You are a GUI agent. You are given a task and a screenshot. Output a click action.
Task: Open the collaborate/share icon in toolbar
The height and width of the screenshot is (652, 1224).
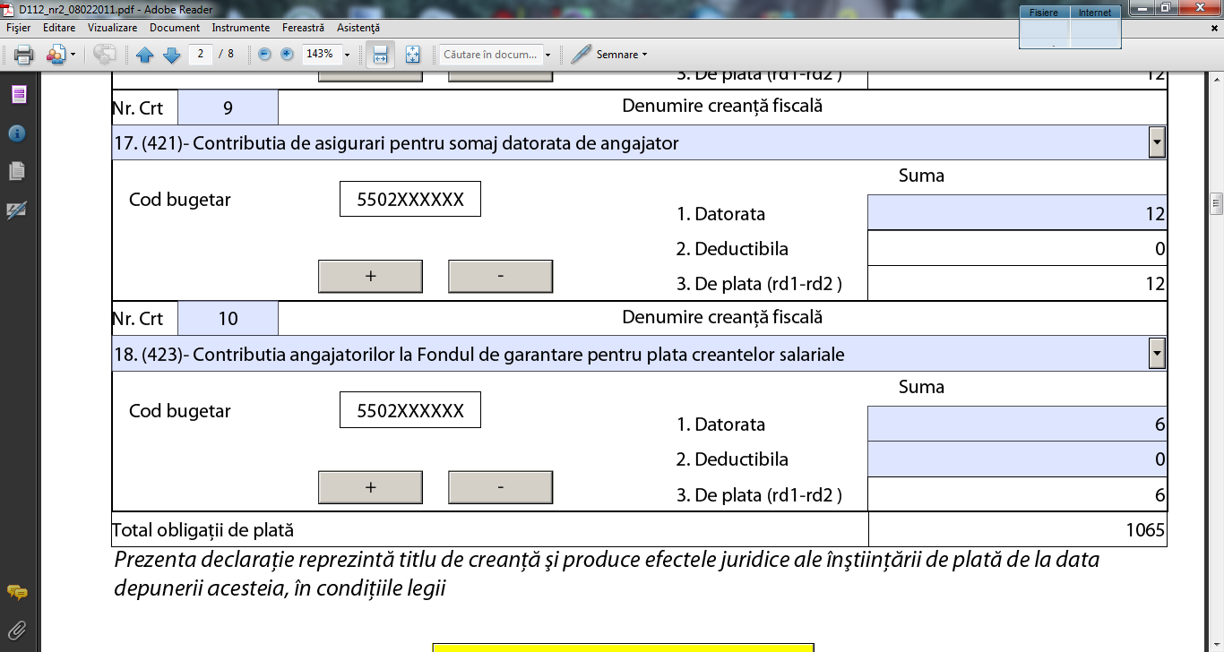pos(56,55)
